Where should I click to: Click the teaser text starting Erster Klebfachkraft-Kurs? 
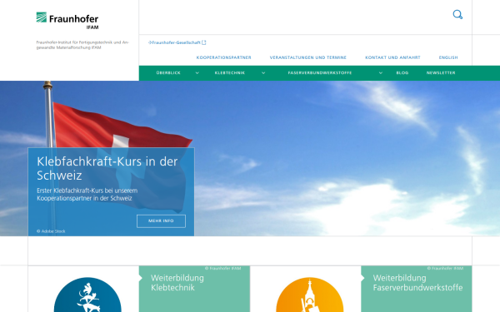87,195
